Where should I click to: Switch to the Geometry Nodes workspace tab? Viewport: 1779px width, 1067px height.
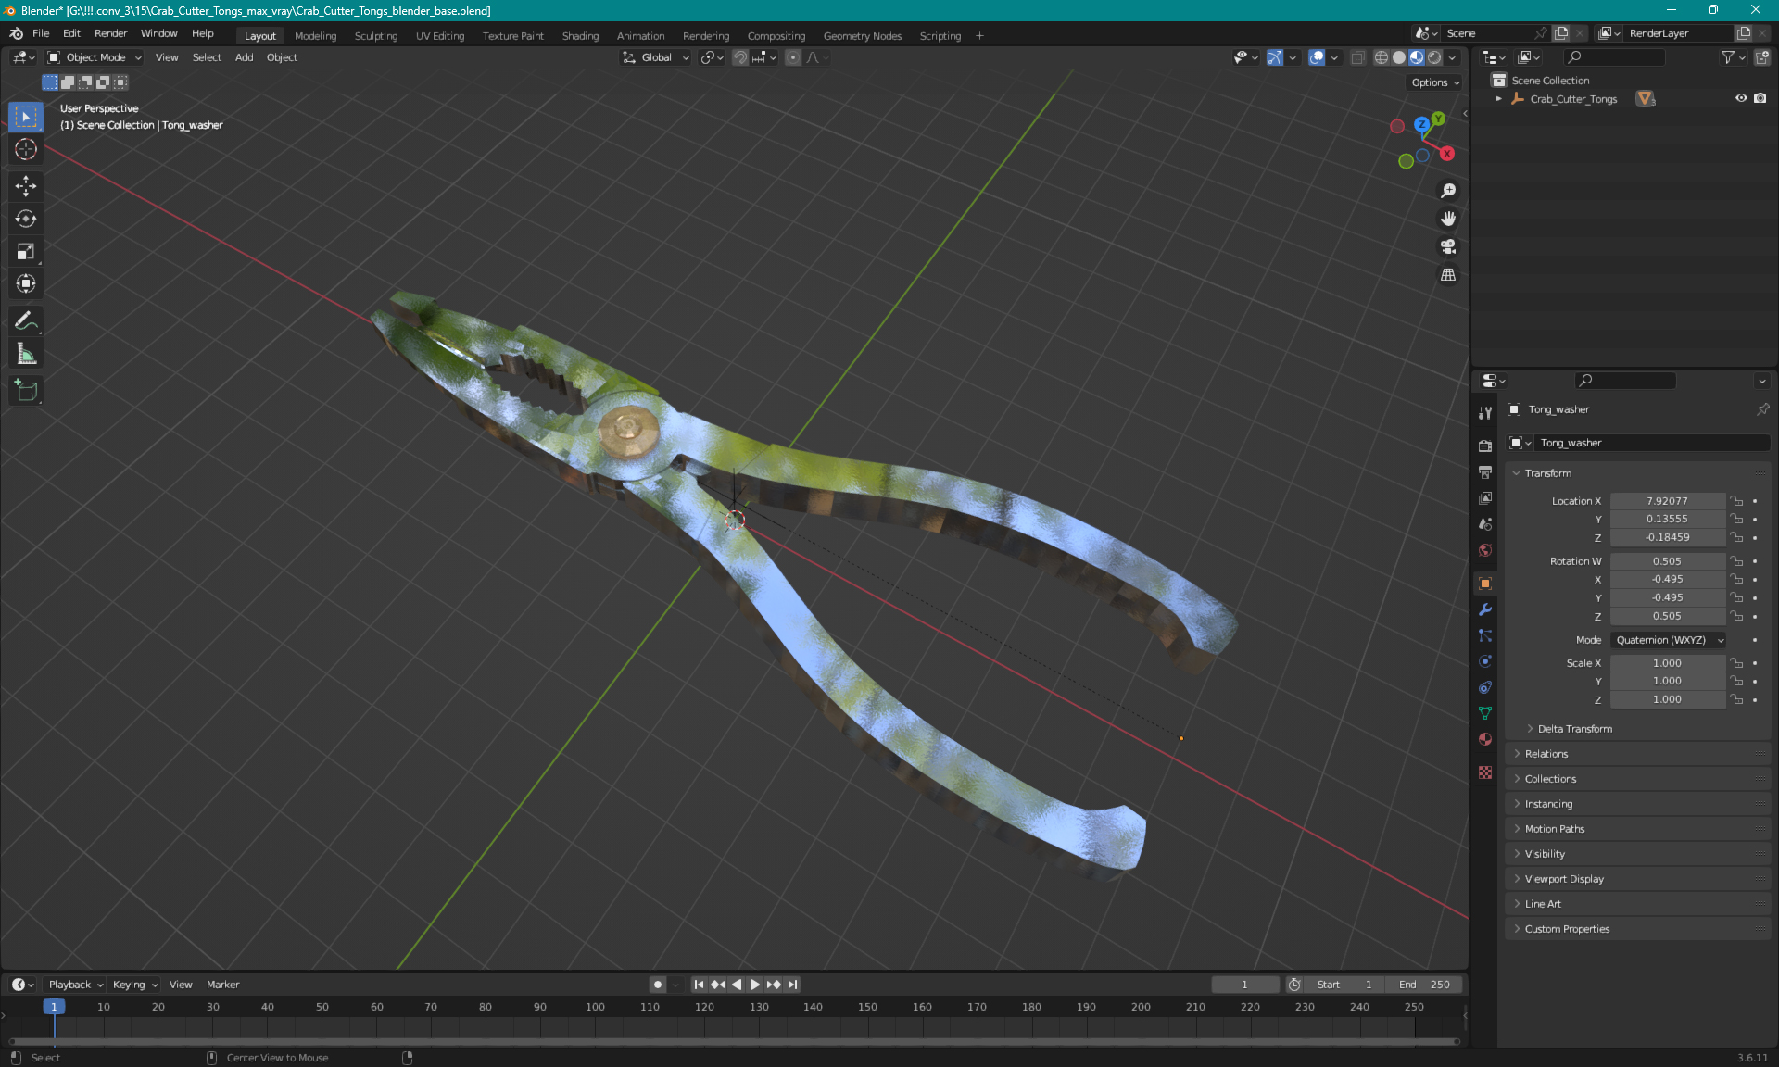(862, 36)
